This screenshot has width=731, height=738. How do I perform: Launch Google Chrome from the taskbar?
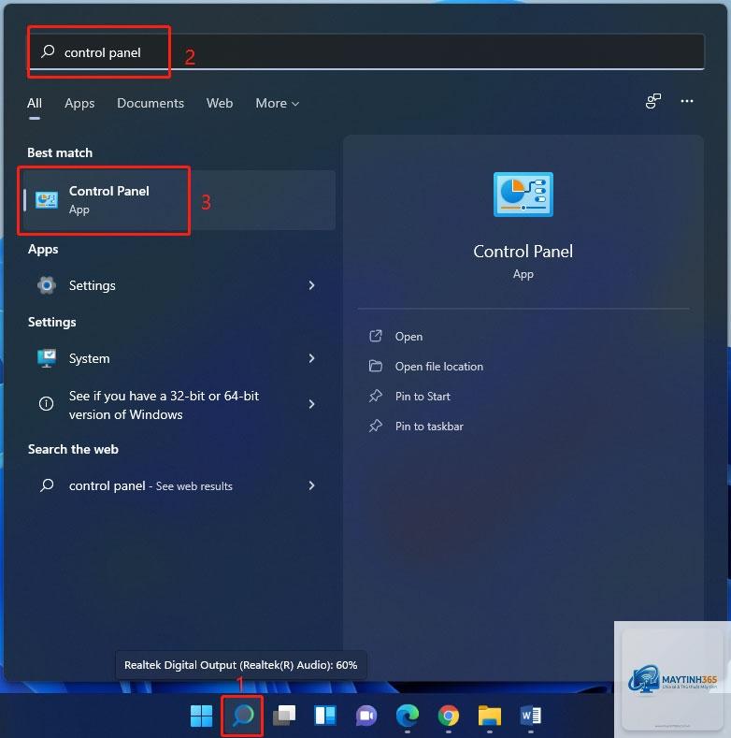pos(449,716)
